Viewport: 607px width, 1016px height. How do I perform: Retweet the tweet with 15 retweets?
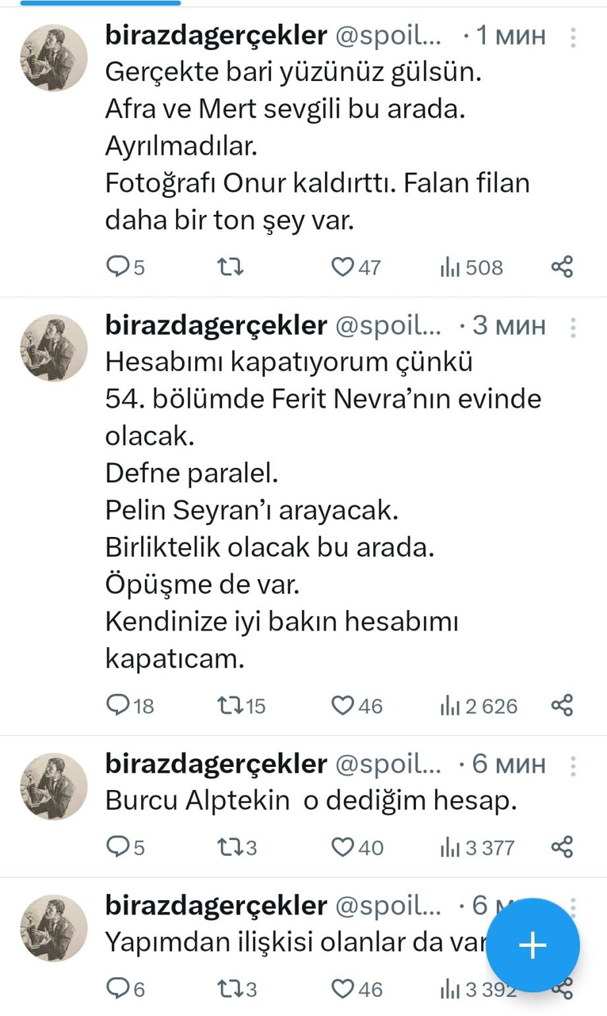[x=230, y=706]
